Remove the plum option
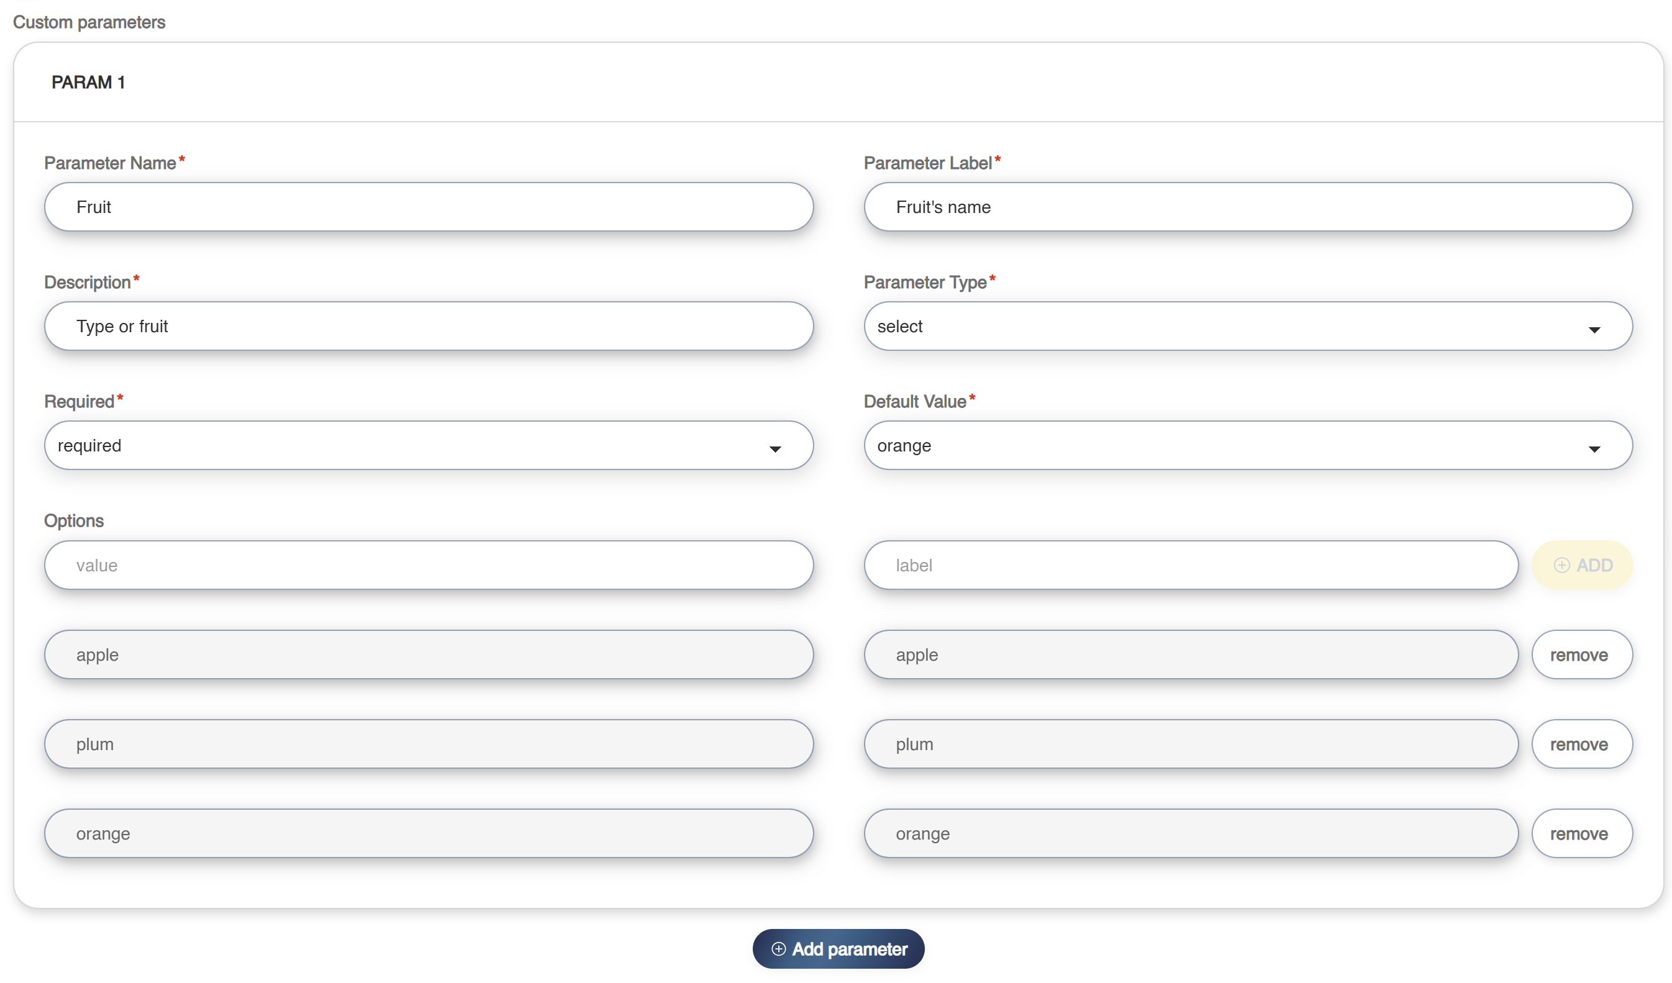 click(1581, 744)
